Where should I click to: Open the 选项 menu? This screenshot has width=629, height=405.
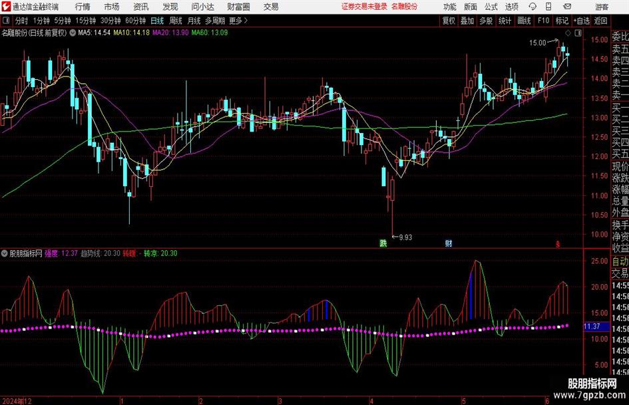(511, 7)
